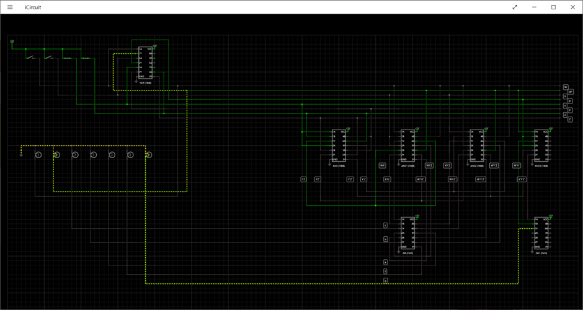Select the X' signal label
This screenshot has height=310, width=583.
[x=571, y=100]
